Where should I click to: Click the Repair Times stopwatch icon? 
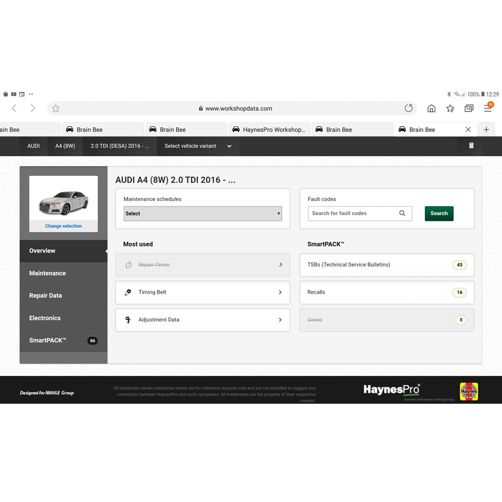[x=128, y=265]
